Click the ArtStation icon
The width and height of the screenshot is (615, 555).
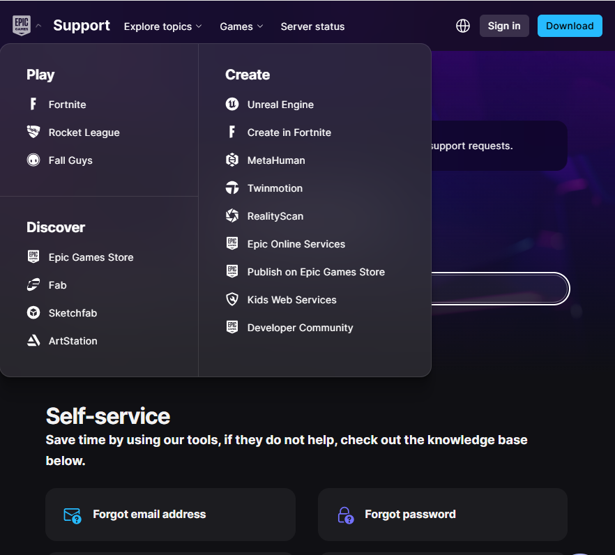tap(33, 340)
